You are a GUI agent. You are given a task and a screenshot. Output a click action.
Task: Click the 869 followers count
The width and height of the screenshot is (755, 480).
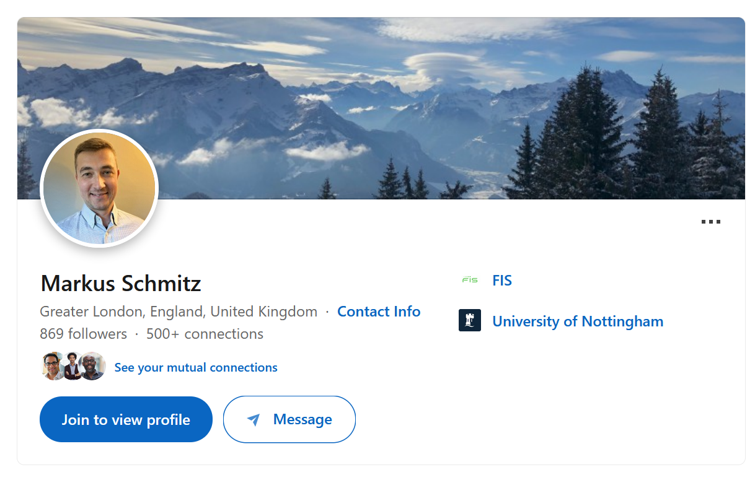coord(83,334)
